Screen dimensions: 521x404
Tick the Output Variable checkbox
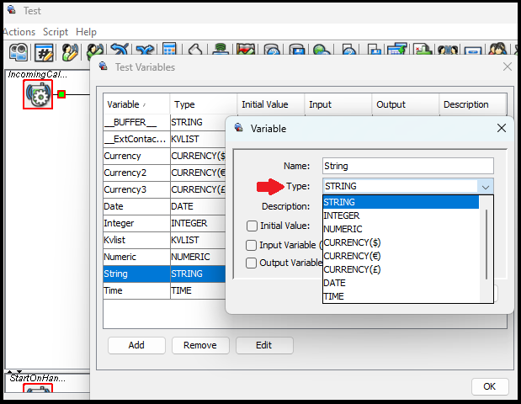251,263
